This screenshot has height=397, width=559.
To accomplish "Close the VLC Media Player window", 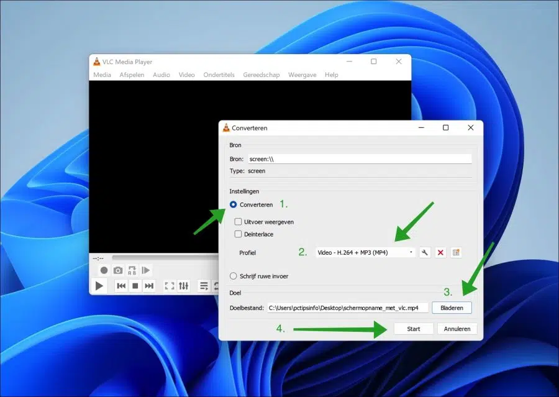I will coord(399,62).
